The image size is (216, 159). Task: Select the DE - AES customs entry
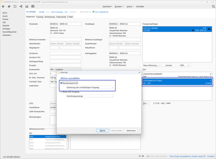click(x=177, y=82)
